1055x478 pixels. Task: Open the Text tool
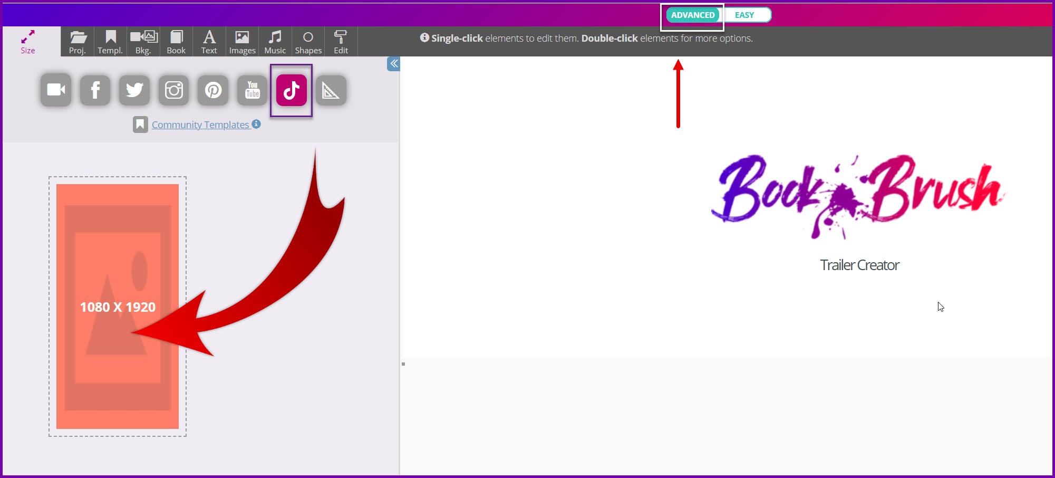209,42
